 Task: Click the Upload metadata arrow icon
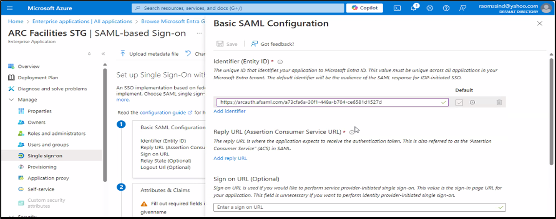pyautogui.click(x=123, y=54)
